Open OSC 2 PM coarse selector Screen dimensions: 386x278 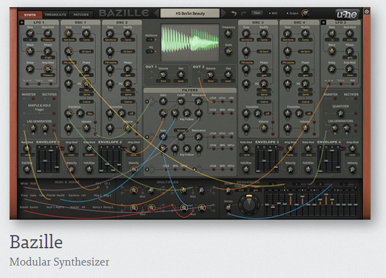110,63
